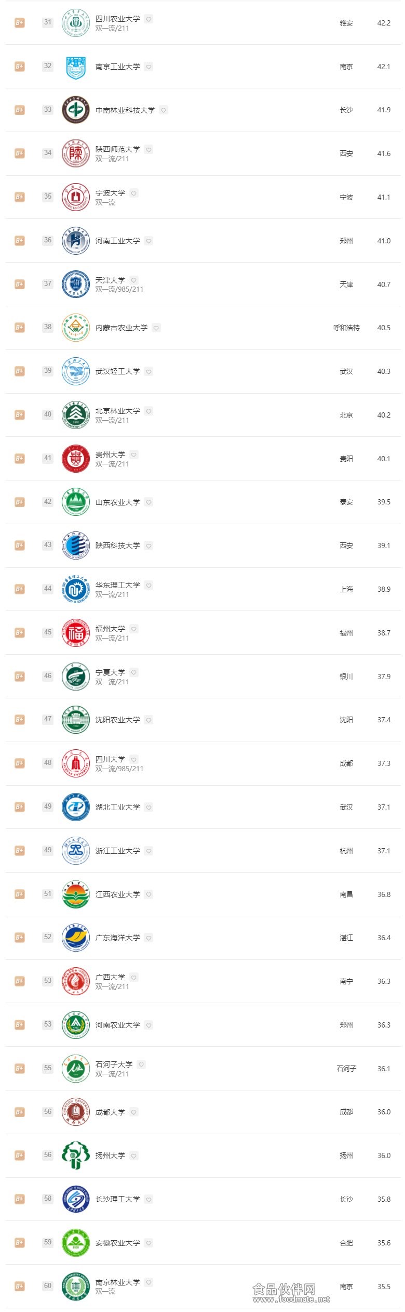Click the rank number 42 label
Screen dimensions: 405x1312
tap(48, 502)
